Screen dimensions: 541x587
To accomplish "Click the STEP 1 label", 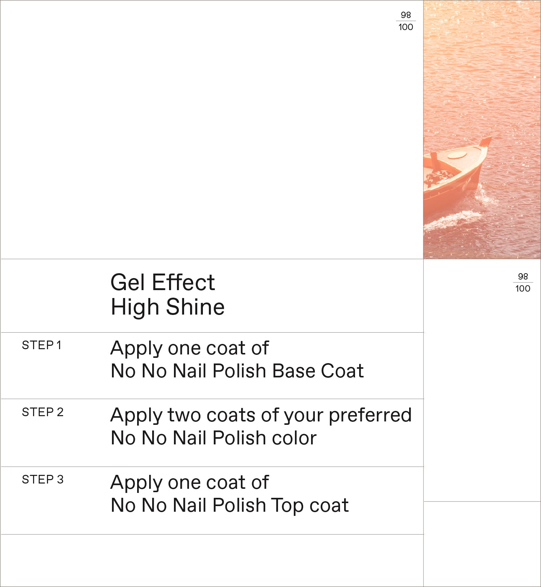I will [41, 345].
